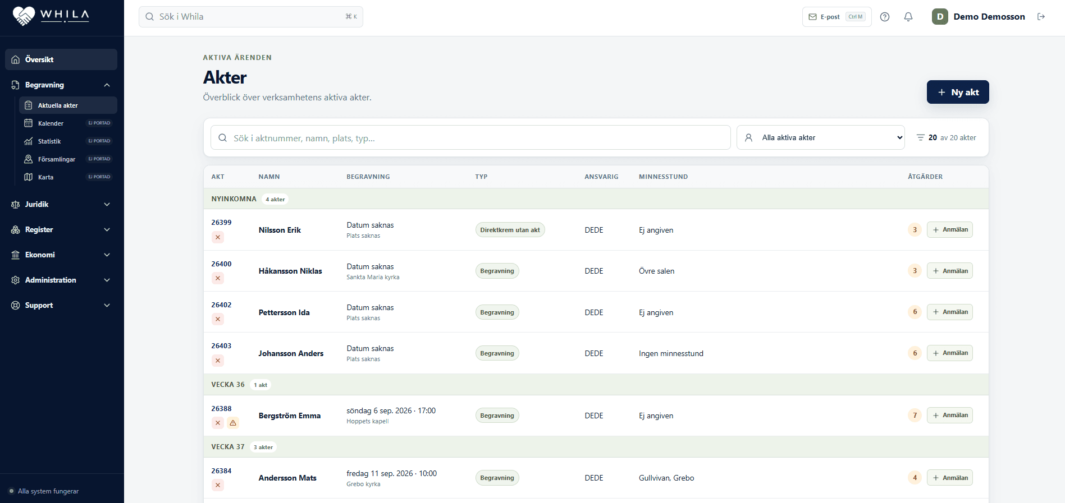Focus the Sök i aktnummer search field

pos(470,137)
